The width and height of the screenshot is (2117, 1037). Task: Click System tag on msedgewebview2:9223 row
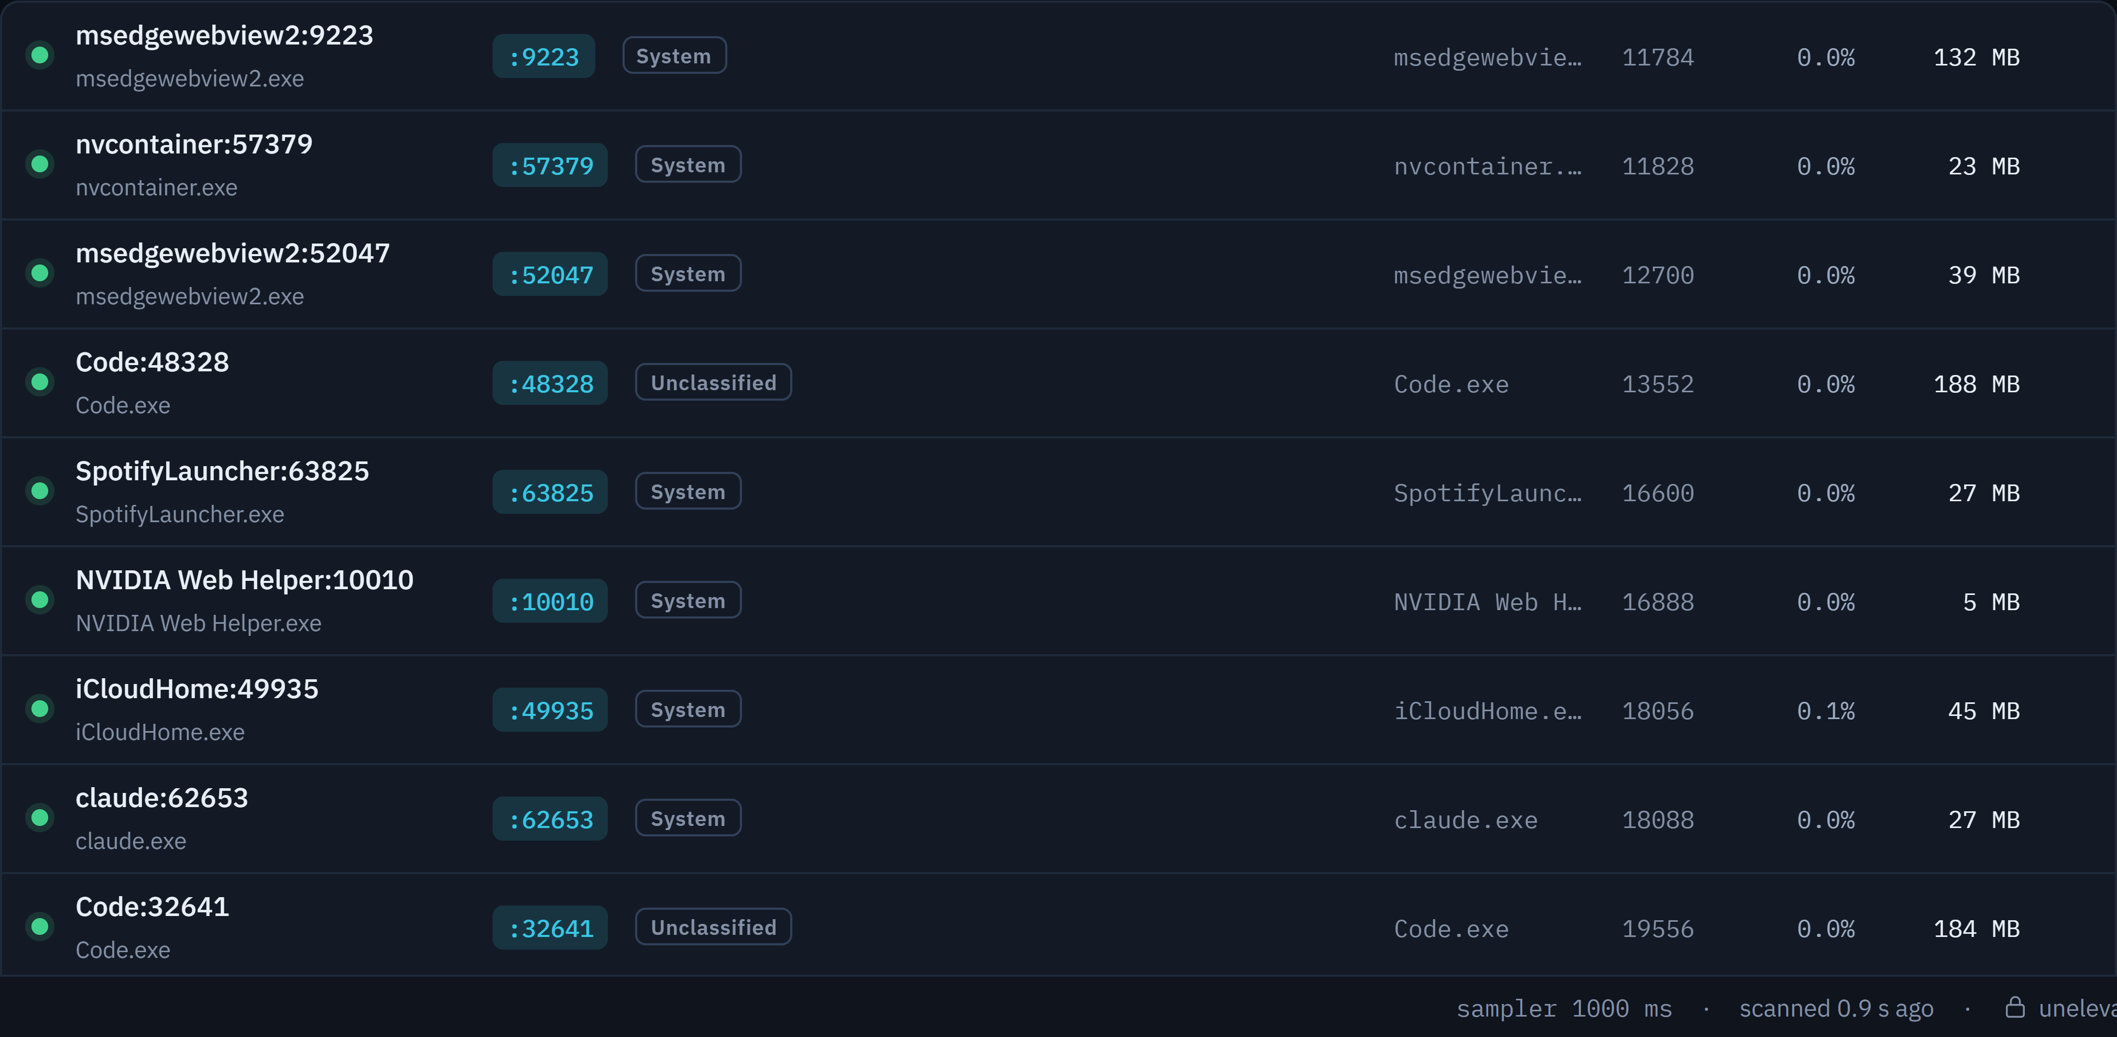coord(674,55)
